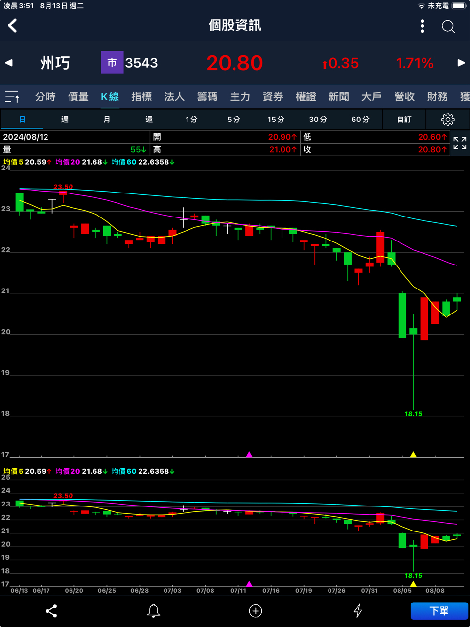Switch to weekly 週 period
Viewport: 470px width, 627px height.
tap(65, 119)
